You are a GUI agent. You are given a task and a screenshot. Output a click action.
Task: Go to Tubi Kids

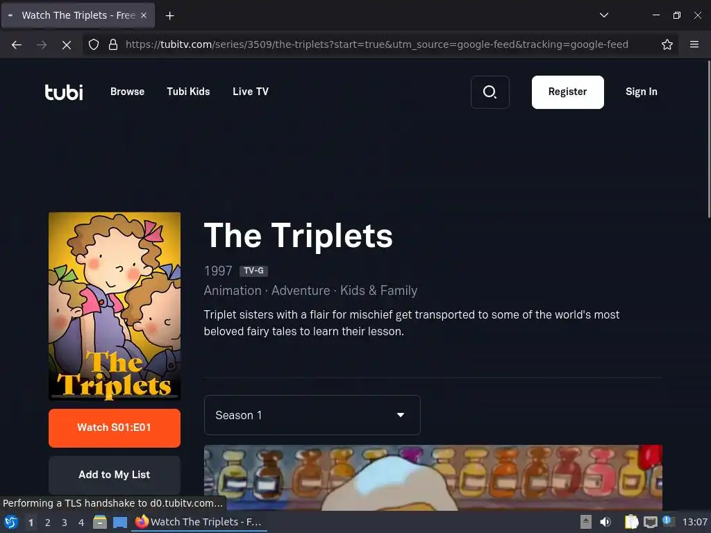pos(188,92)
